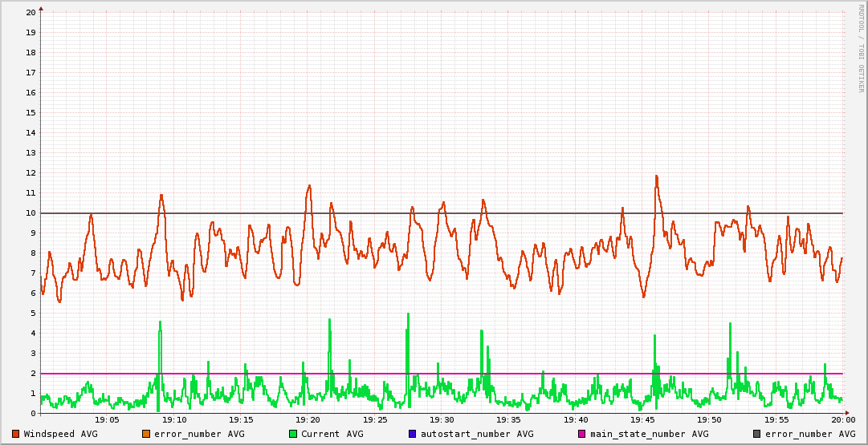This screenshot has height=445, width=868.
Task: Click the value 20 on the y-axis
Action: (x=31, y=13)
